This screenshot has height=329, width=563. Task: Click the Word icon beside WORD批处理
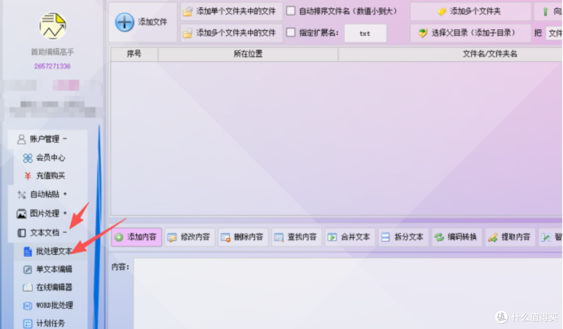point(28,306)
